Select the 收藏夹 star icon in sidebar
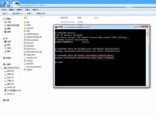This screenshot has height=117, width=156. tap(4, 19)
